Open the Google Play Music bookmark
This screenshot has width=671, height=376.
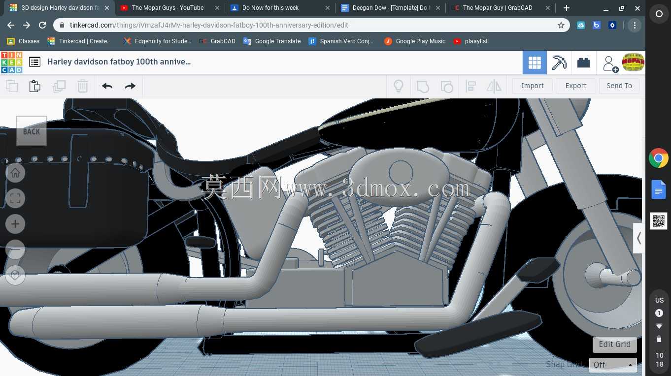click(x=415, y=41)
